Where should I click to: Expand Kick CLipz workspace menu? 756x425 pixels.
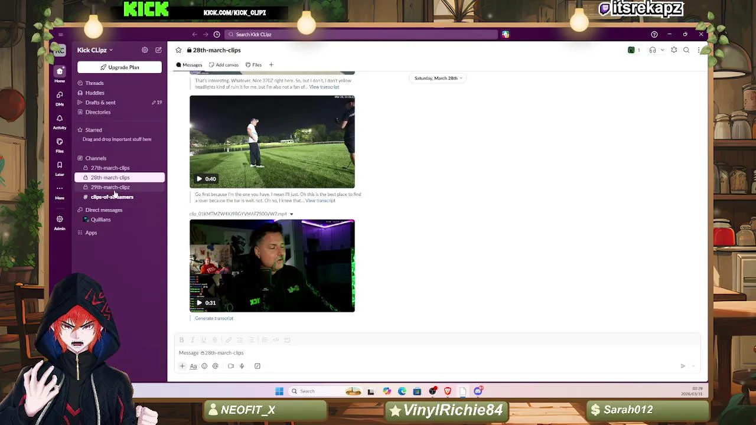pyautogui.click(x=94, y=50)
